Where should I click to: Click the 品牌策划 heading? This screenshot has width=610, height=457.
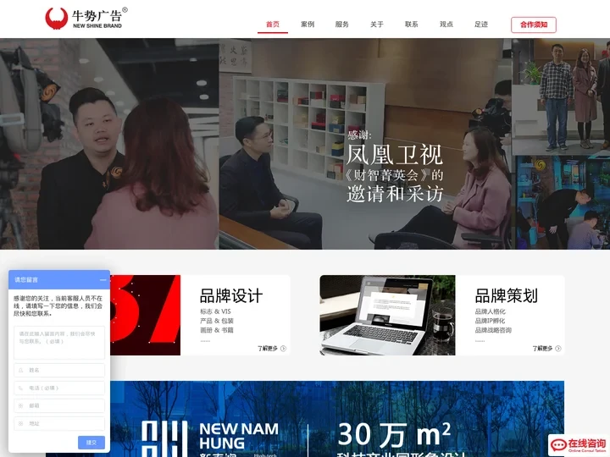tap(506, 295)
